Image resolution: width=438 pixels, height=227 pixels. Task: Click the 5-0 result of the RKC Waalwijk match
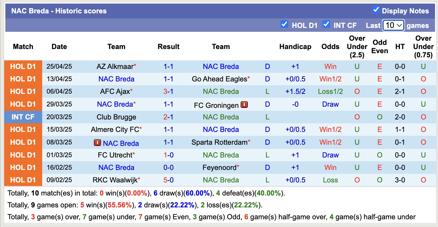[168, 180]
